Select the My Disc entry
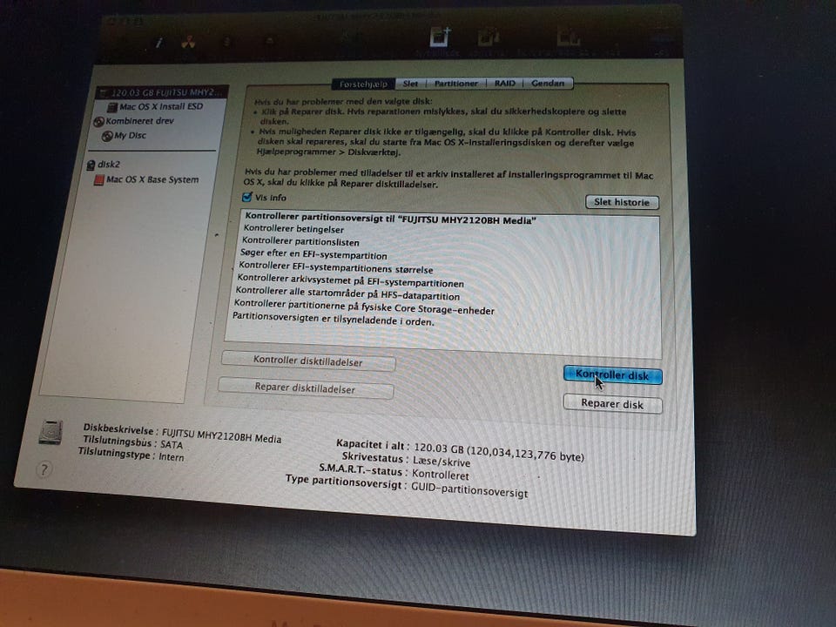 coord(124,136)
